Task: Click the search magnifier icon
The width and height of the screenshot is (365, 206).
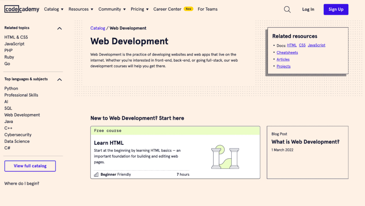Action: pyautogui.click(x=287, y=10)
